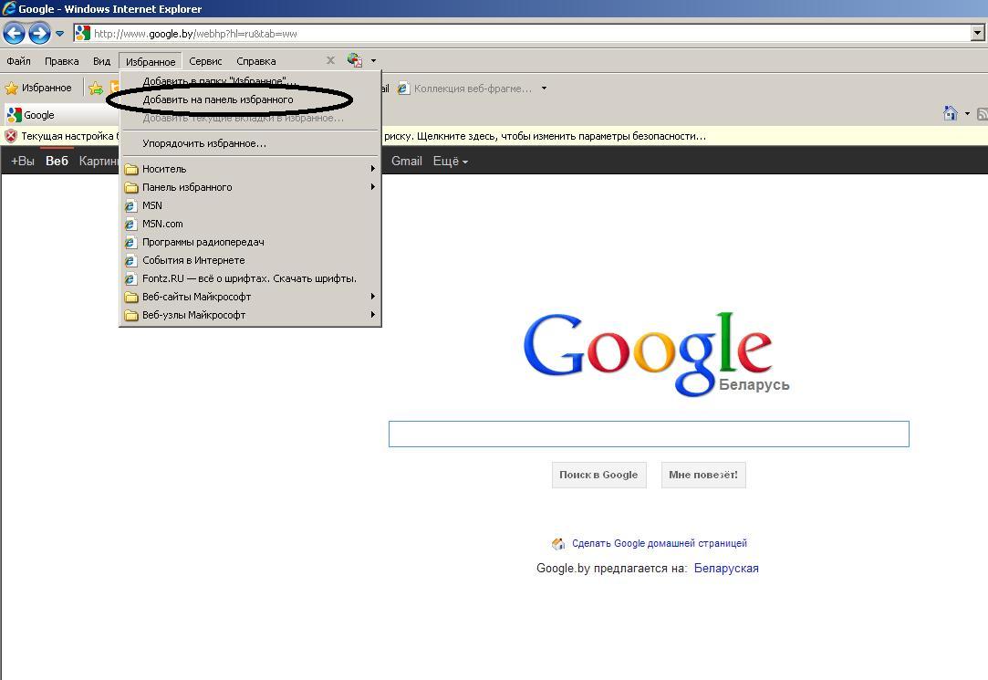Image resolution: width=988 pixels, height=680 pixels.
Task: Expand the Коллекция веб-фрагментов dropdown arrow
Action: [x=545, y=89]
